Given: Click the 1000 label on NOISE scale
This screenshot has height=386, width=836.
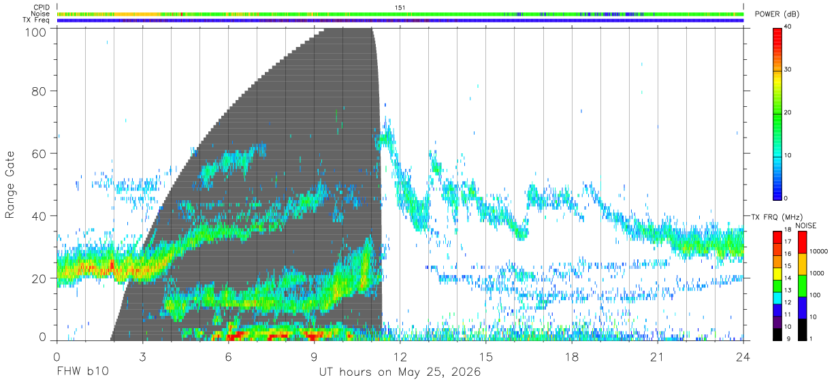Looking at the screenshot, I should pos(816,274).
